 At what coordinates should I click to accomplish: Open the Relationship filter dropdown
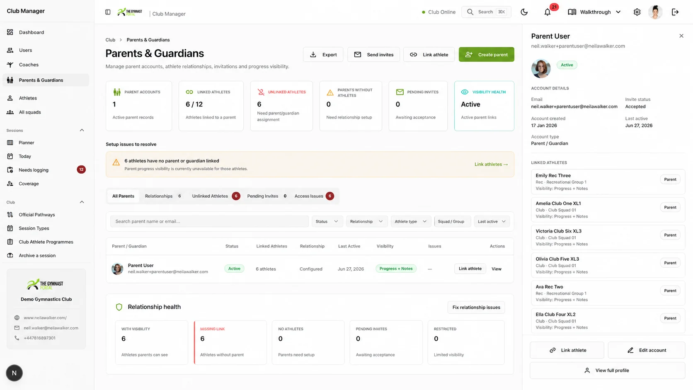(367, 221)
